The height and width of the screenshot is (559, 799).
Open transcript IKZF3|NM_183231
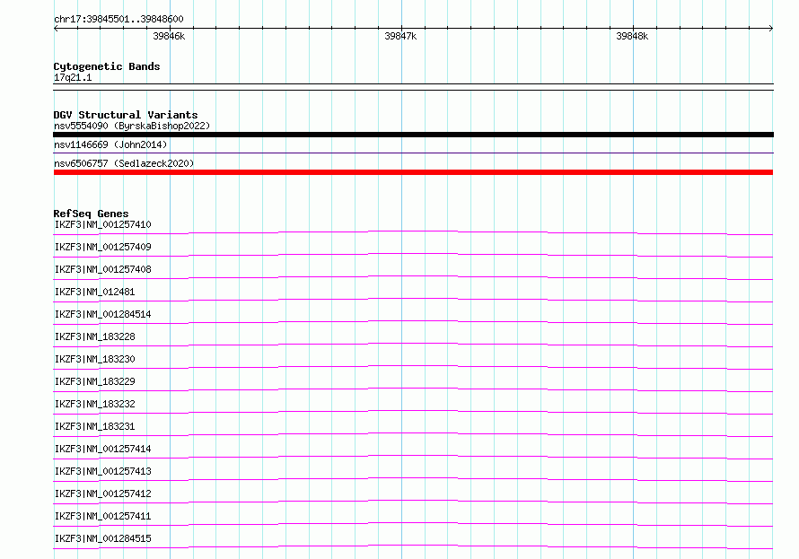[95, 426]
